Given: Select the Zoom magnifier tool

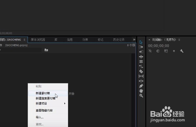Looking at the screenshot, I should [x=141, y=96].
